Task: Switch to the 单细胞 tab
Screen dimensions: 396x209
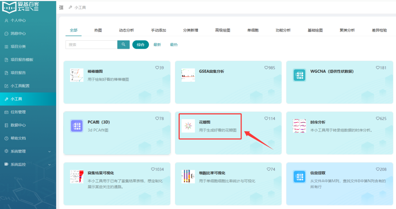Action: [x=253, y=30]
